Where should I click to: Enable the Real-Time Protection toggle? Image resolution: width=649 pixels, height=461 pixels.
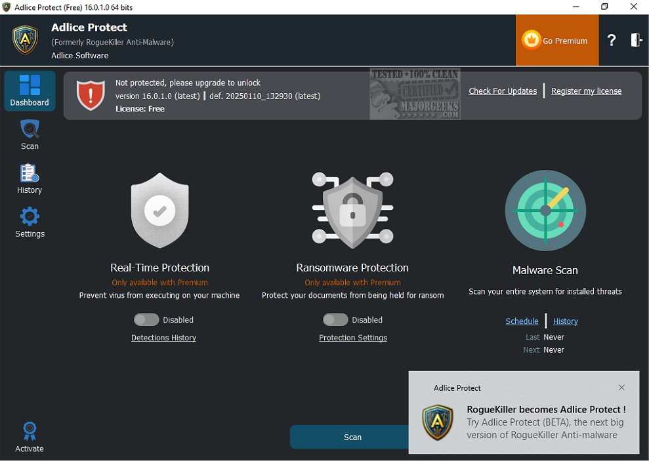coord(146,320)
